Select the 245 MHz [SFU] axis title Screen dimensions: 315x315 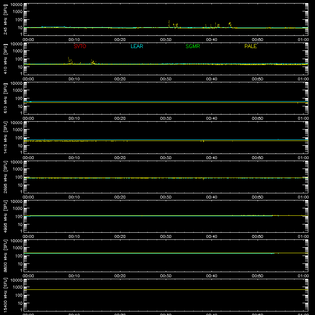tap(6, 19)
